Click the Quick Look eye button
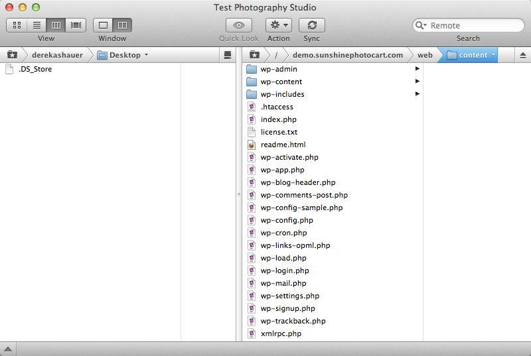The image size is (531, 356). click(239, 25)
